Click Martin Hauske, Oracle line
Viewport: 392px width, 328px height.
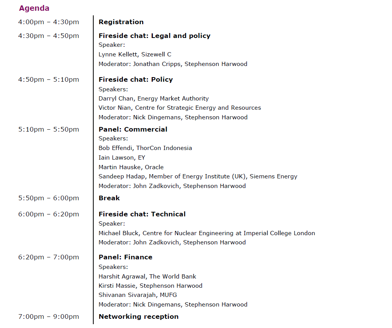pyautogui.click(x=131, y=167)
